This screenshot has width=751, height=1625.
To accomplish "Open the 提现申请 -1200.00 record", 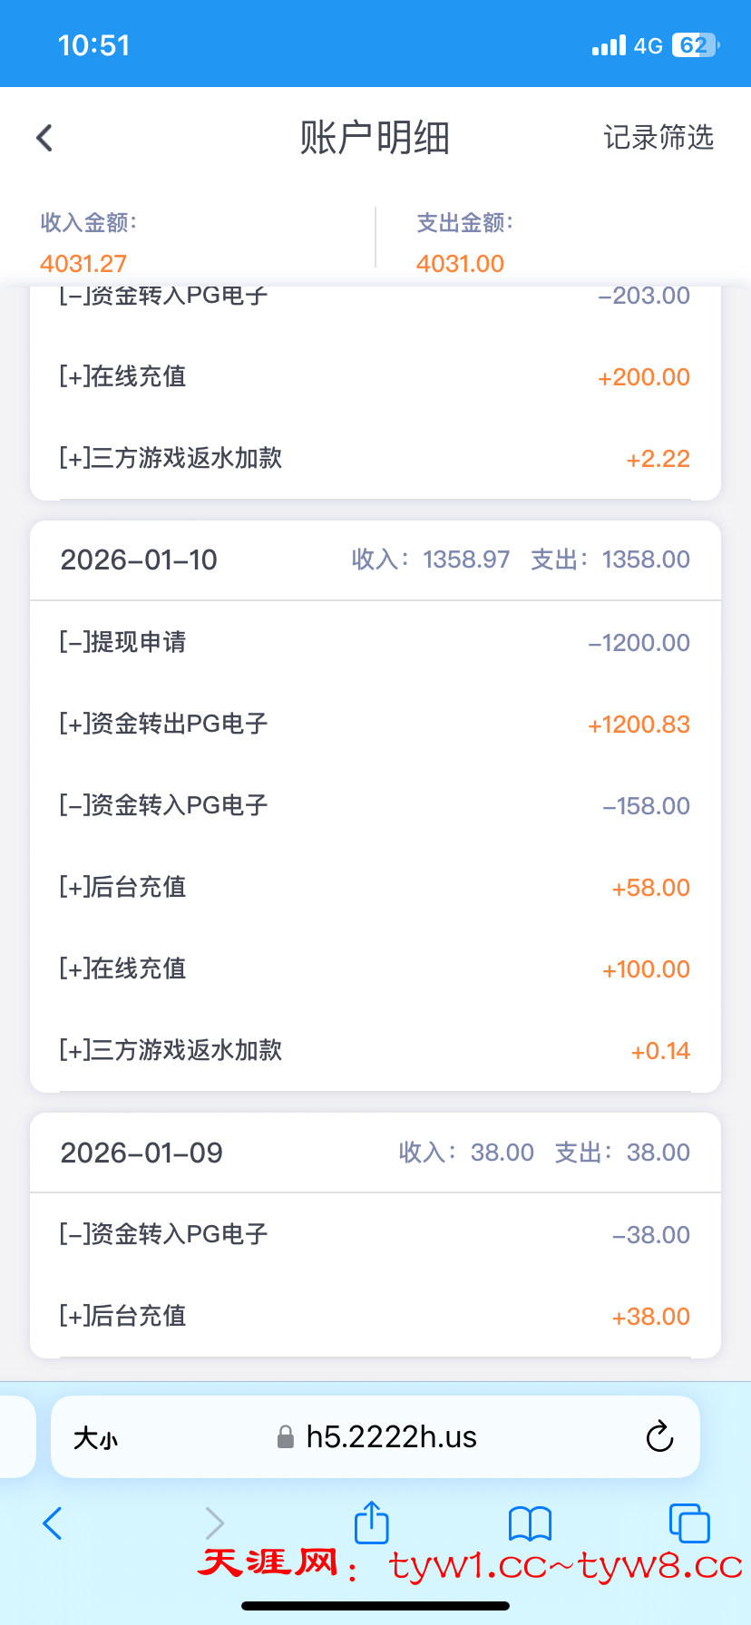I will 375,642.
